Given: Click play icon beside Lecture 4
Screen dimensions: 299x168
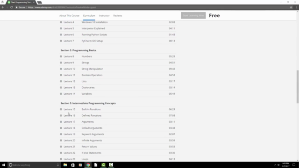Looking at the screenshot, I should tap(61, 22).
